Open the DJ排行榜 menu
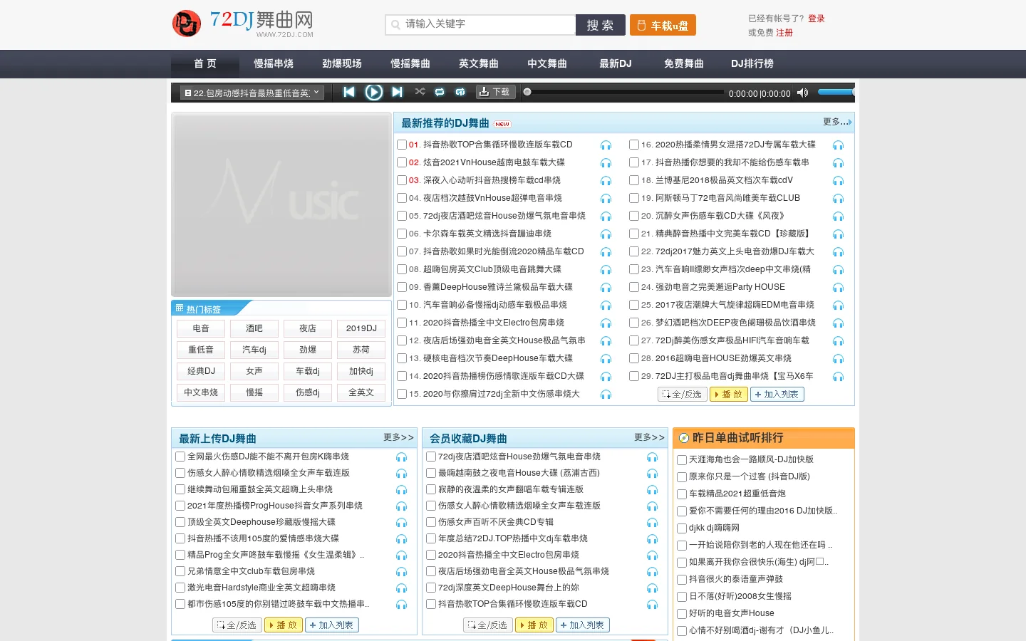Screen dimensions: 1026x641 [752, 63]
